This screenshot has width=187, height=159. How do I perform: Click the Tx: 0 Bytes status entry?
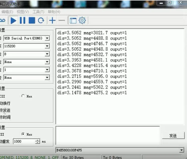112,157
